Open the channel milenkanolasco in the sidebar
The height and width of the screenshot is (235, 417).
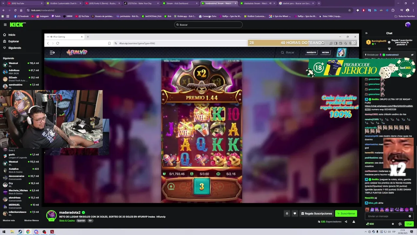(21, 213)
